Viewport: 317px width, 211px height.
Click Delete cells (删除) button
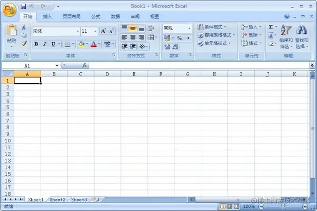251,35
